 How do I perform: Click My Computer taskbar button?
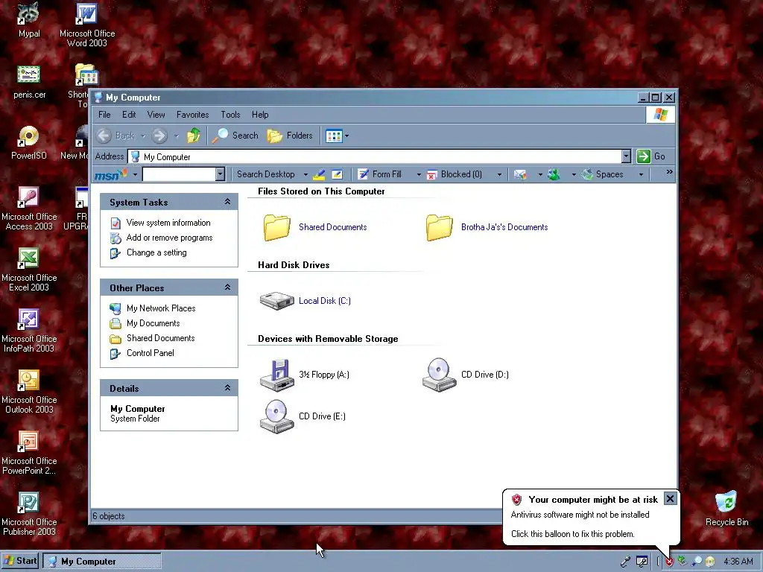tap(101, 562)
